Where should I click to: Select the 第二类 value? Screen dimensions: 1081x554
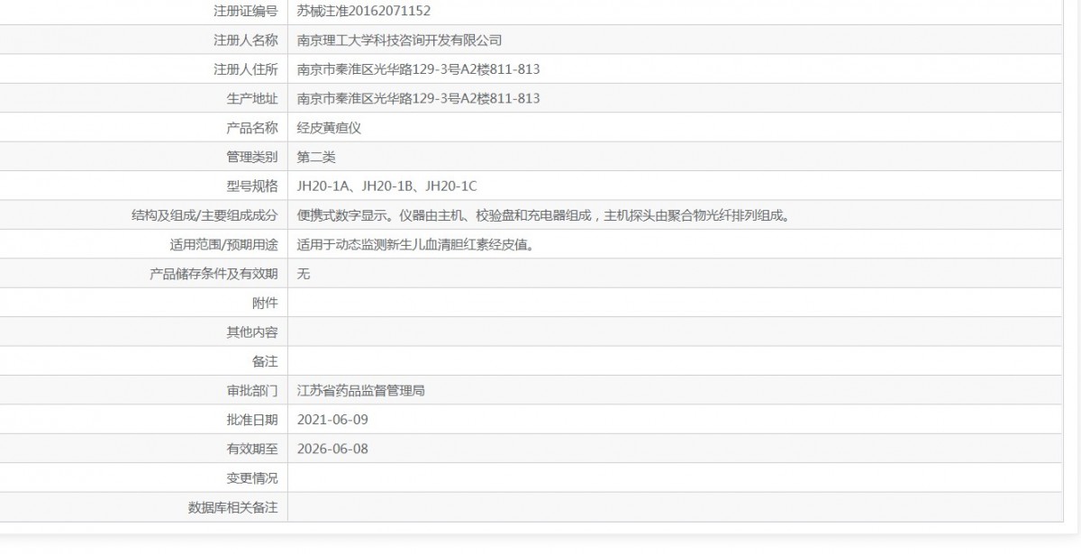pos(316,157)
